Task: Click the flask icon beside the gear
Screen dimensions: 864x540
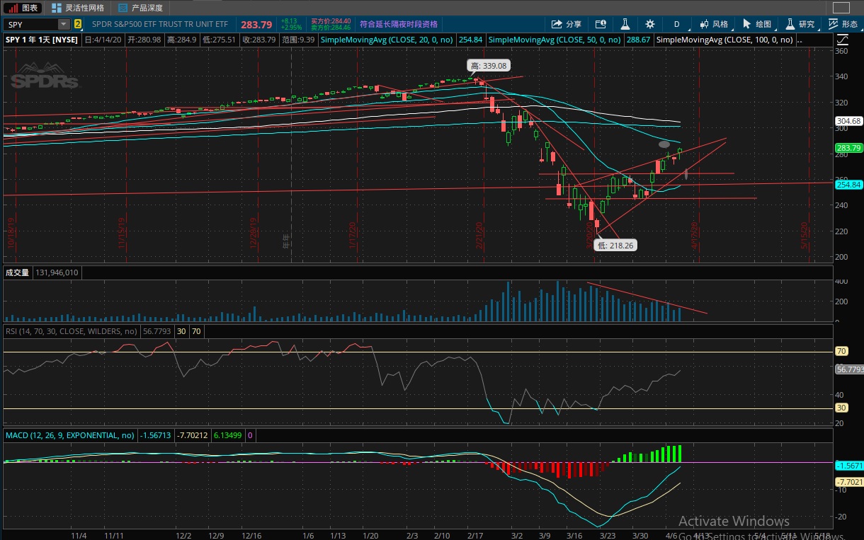Action: [x=626, y=24]
